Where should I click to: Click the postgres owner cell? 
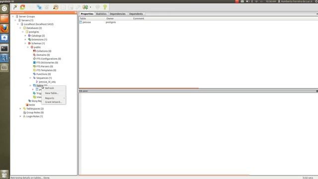pos(111,22)
